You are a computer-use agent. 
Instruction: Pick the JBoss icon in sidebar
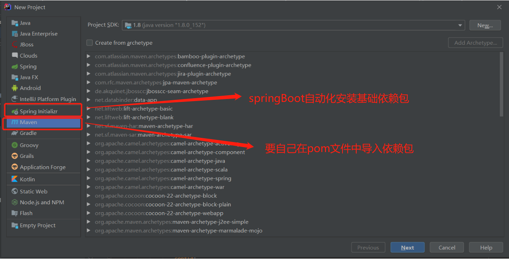(15, 45)
